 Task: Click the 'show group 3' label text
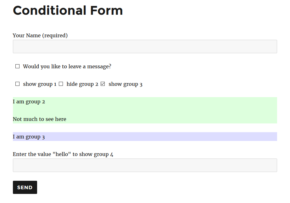[x=125, y=84]
